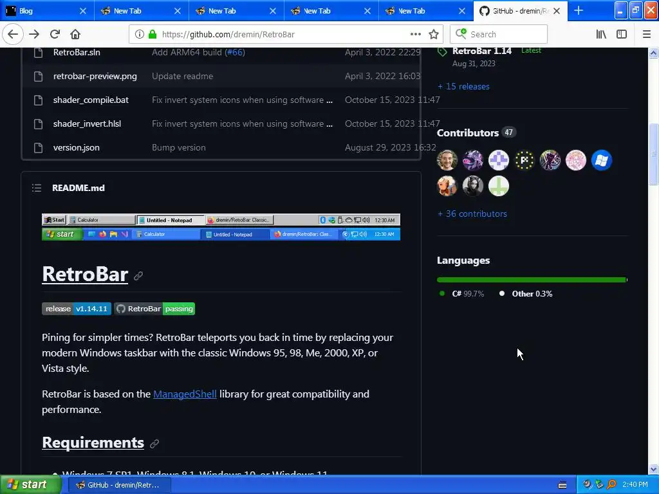Click the first system tray icon next to keyboard

click(588, 484)
